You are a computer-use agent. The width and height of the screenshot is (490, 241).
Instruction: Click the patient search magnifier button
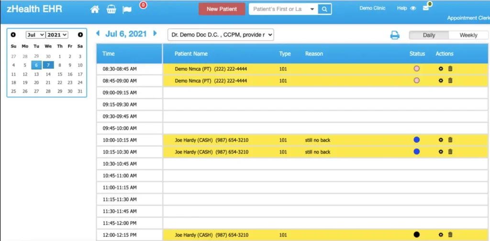coord(325,9)
